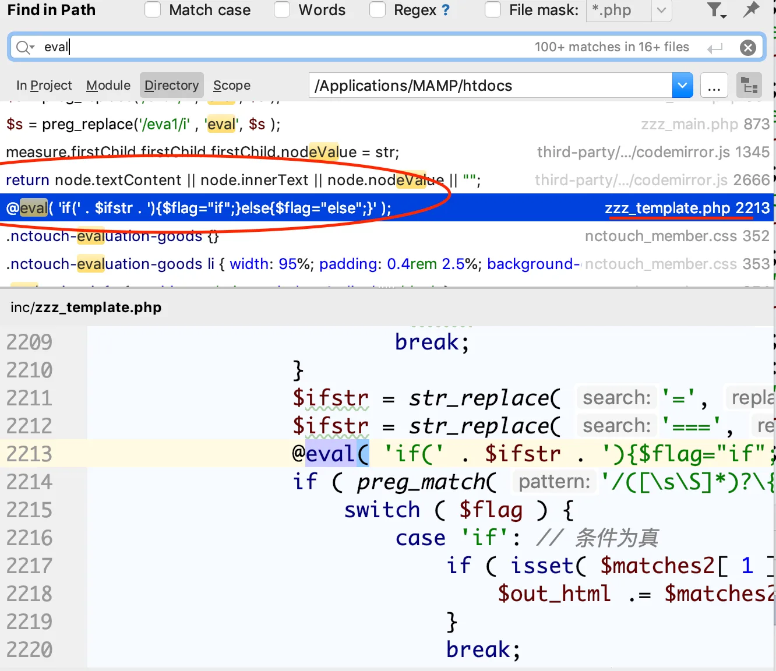Toggle the Words checkbox
The width and height of the screenshot is (776, 671).
click(x=282, y=10)
